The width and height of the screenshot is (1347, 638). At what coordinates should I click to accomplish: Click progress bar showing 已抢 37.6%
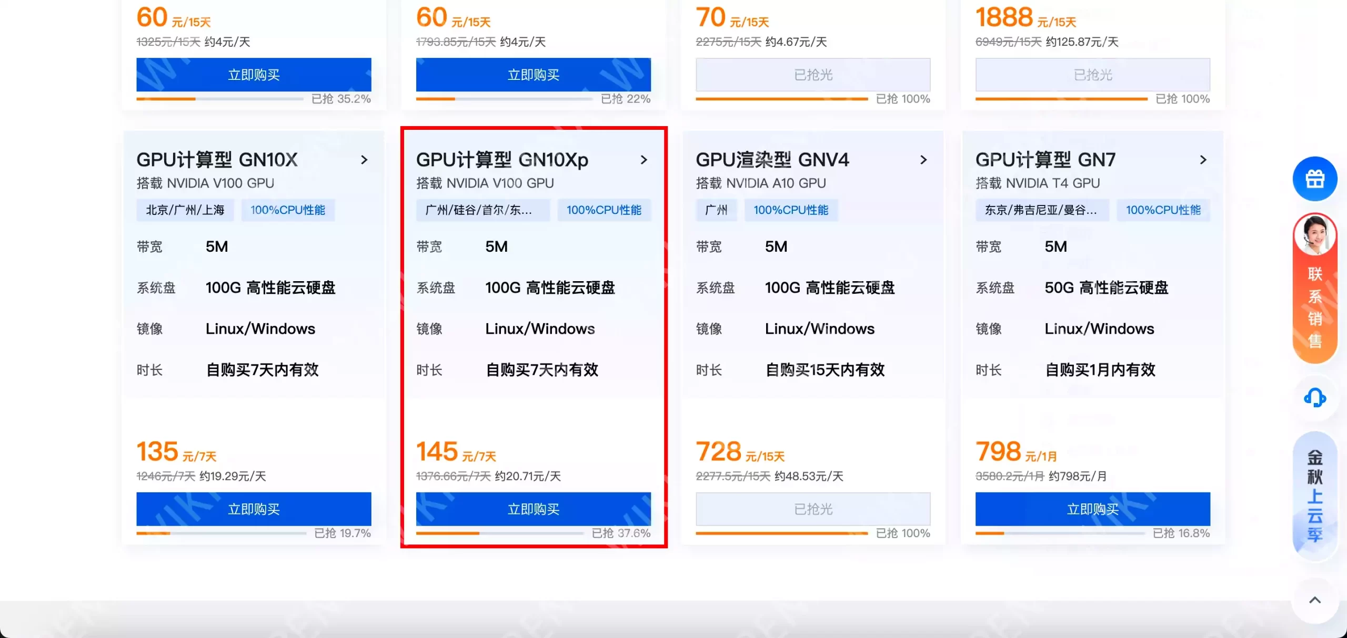[500, 533]
